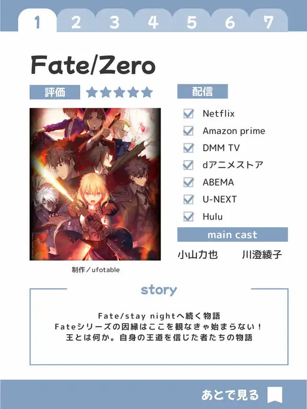The width and height of the screenshot is (307, 409).
Task: Click cast name 小山力也
Action: point(198,255)
